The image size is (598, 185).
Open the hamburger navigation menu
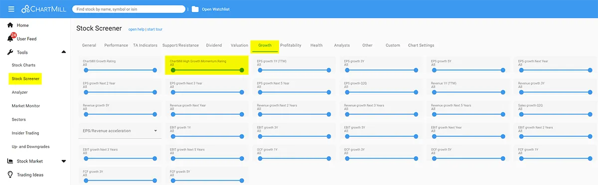[11, 9]
